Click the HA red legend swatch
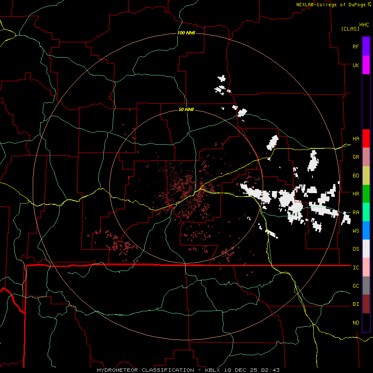Viewport: 373px width, 373px height. pos(366,138)
